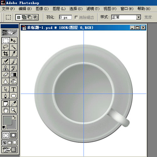Switch to Standard edit mode
The height and width of the screenshot is (157, 157).
pos(6,135)
